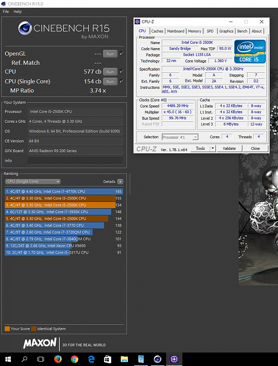Click the Your Score orange legend swatch
Image resolution: width=278 pixels, height=366 pixels.
(x=7, y=329)
